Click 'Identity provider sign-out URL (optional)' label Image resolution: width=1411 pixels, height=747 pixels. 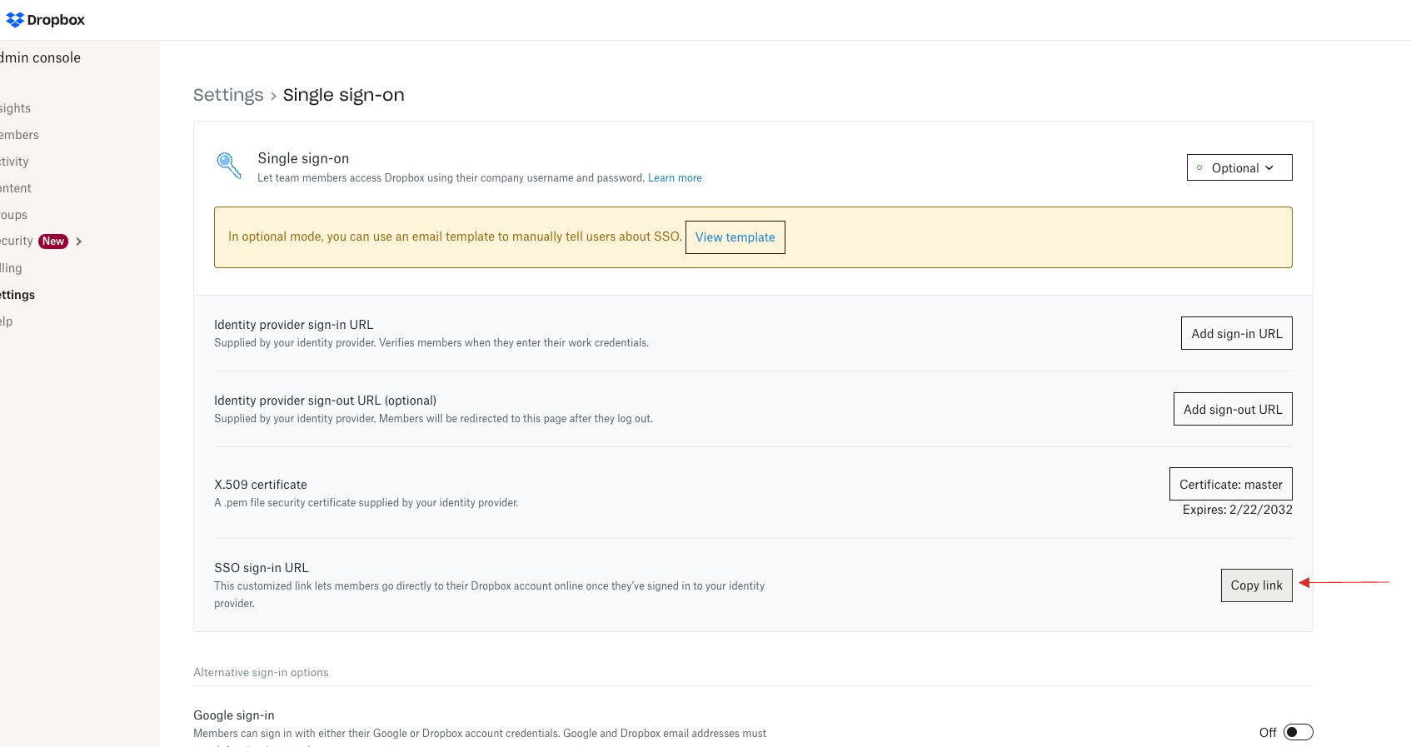coord(326,401)
